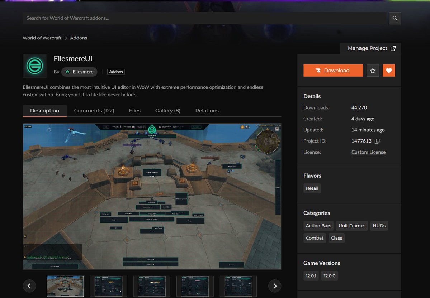Click the search magnifier button

click(394, 18)
